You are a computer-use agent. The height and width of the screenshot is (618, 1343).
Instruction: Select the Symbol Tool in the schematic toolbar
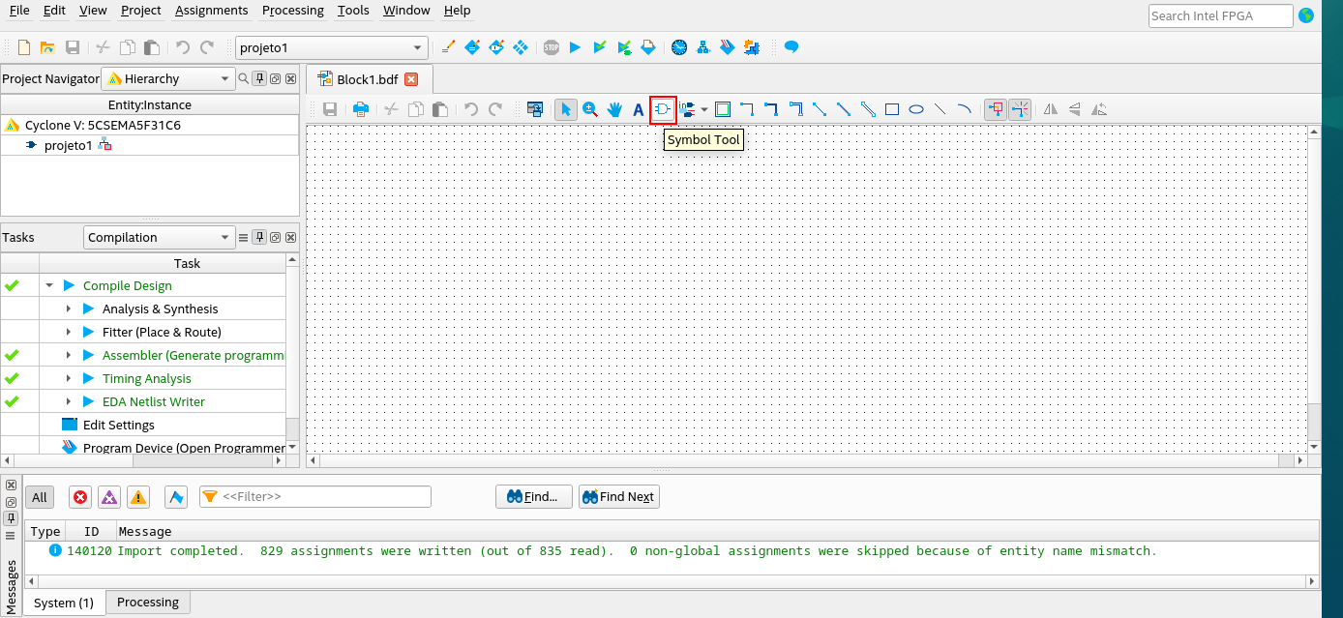[x=663, y=109]
